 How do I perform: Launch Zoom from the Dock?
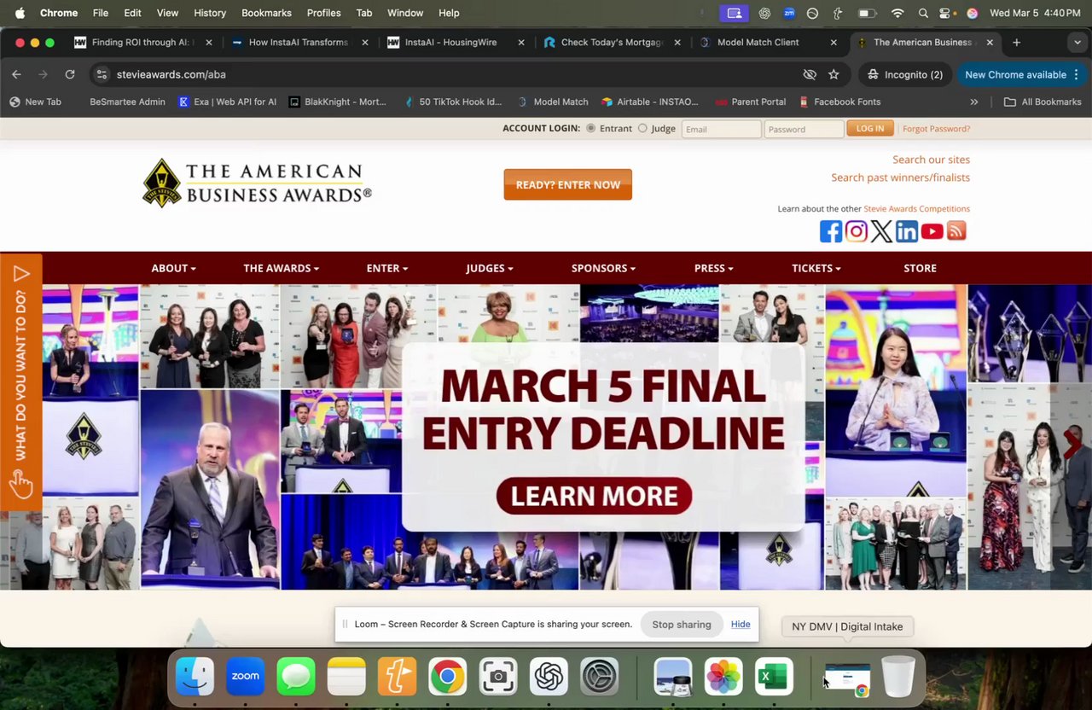click(x=245, y=677)
